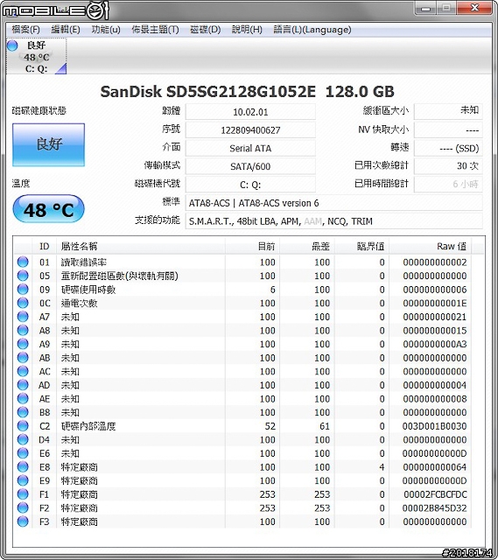Click the ID column header
The height and width of the screenshot is (560, 498).
(45, 246)
